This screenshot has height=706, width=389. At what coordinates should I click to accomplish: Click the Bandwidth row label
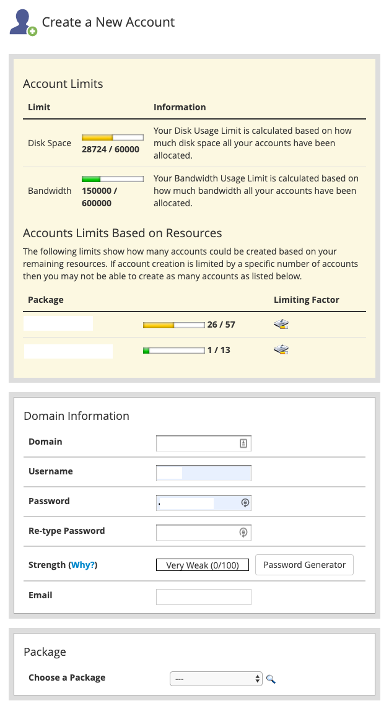tap(50, 191)
